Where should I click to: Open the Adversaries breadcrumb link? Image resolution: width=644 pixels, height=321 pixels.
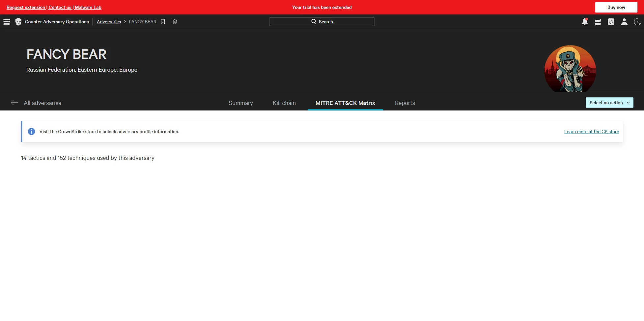pos(109,22)
